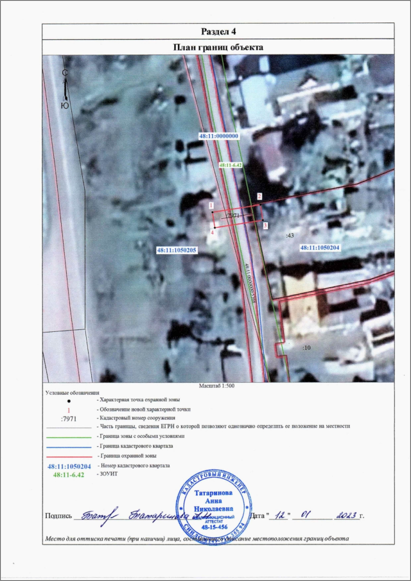Click the "Масштаб 1:500" scale caption
This screenshot has width=411, height=581.
(218, 386)
